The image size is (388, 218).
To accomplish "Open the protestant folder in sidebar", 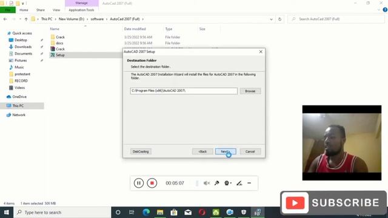I will (x=22, y=74).
